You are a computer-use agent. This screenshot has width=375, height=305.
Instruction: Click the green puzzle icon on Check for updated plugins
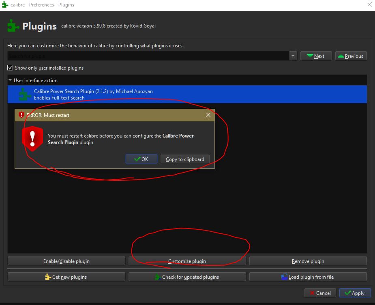158,277
